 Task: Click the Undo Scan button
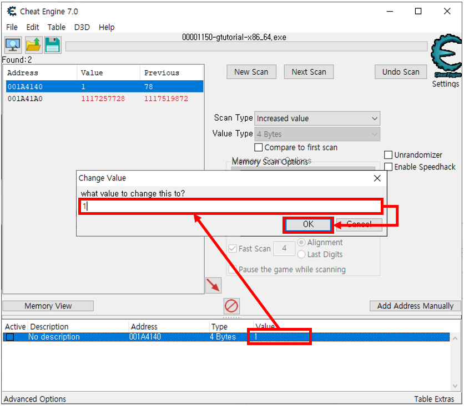tap(401, 72)
